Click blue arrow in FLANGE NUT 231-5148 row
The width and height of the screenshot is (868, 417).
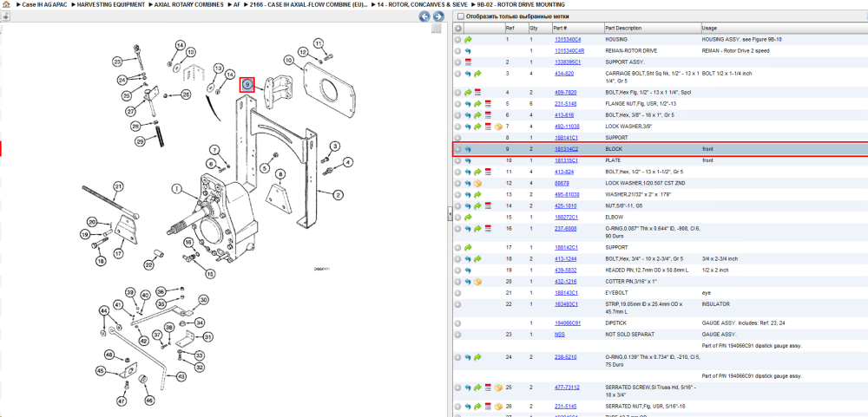click(x=468, y=103)
